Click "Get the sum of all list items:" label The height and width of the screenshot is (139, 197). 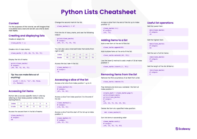[158, 53]
